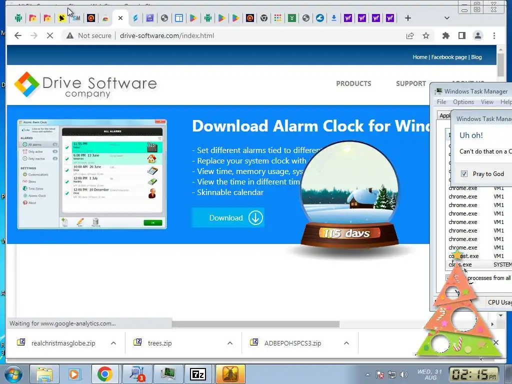Close the downloads bar
512x384 pixels.
[496, 342]
